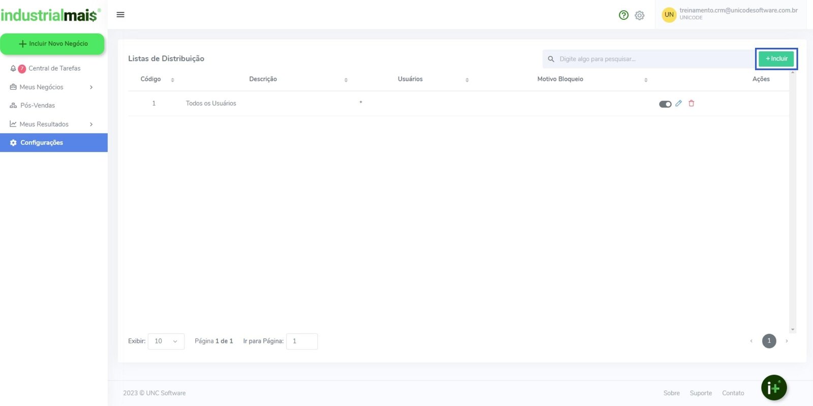813x406 pixels.
Task: Click the industrialmais logo
Action: click(x=50, y=15)
